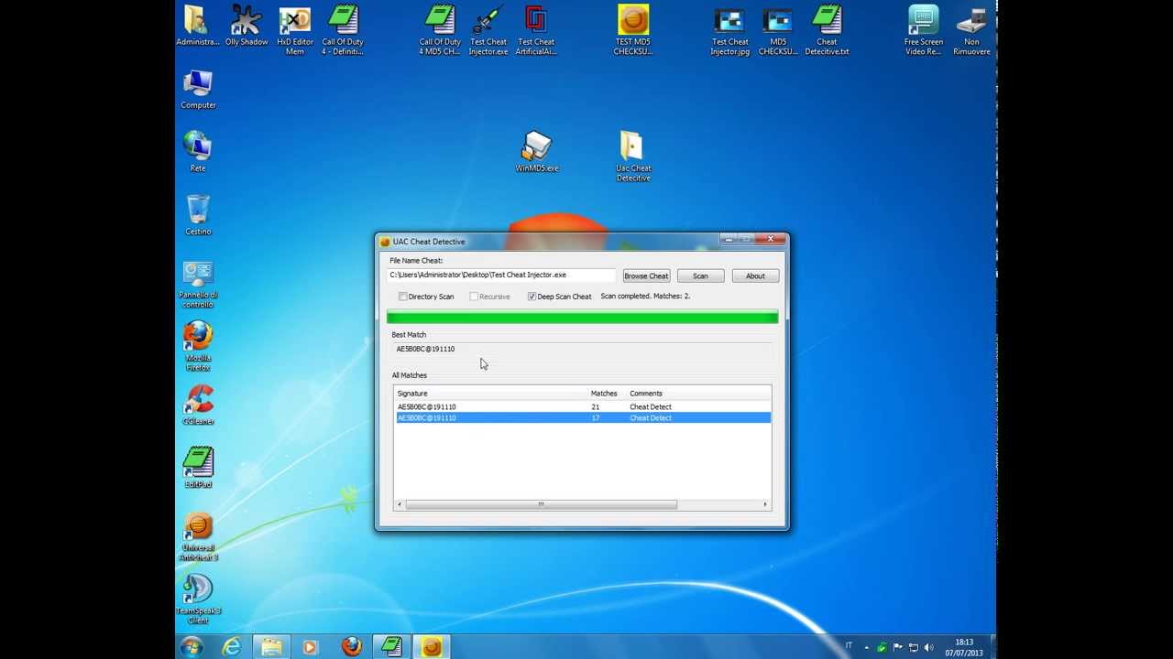This screenshot has height=659, width=1173.
Task: Open the Cestino recycle bin
Action: [198, 215]
